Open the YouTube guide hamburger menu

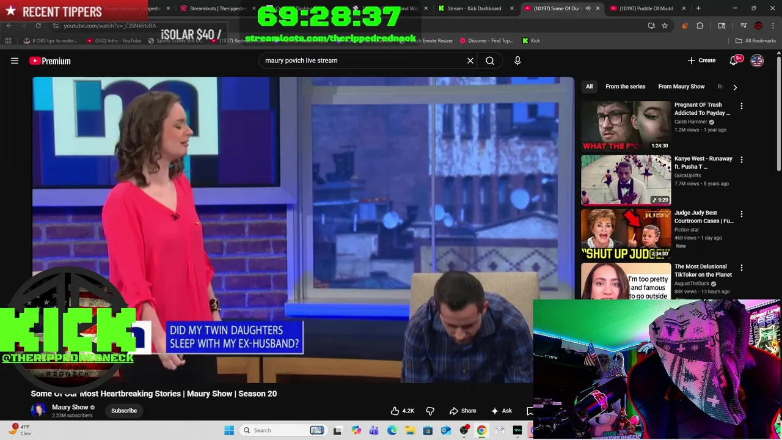click(15, 61)
